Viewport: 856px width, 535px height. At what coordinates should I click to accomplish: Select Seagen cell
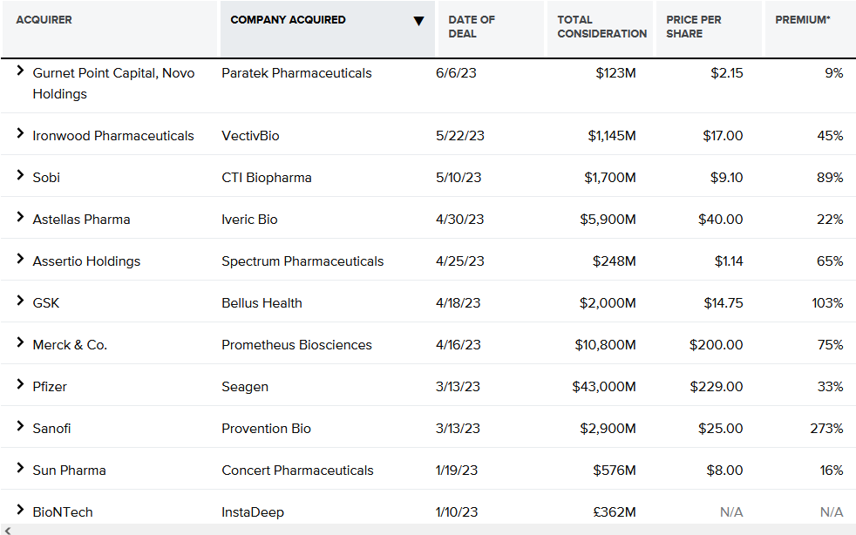coord(245,387)
